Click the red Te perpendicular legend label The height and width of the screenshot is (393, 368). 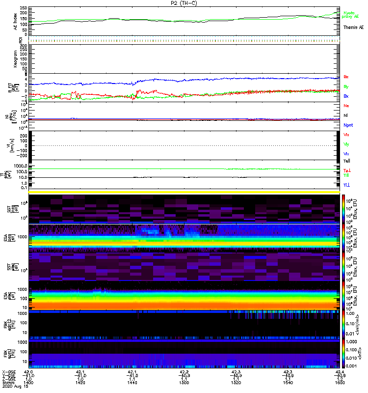click(347, 170)
